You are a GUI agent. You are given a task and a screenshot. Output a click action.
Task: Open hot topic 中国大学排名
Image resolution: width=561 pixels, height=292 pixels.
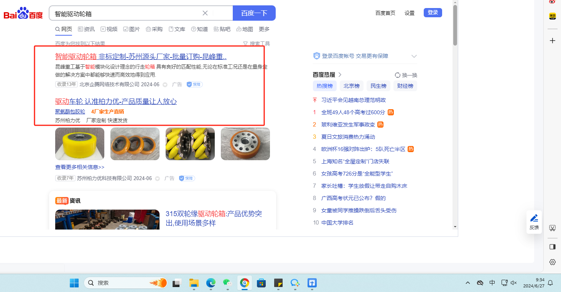[337, 223]
